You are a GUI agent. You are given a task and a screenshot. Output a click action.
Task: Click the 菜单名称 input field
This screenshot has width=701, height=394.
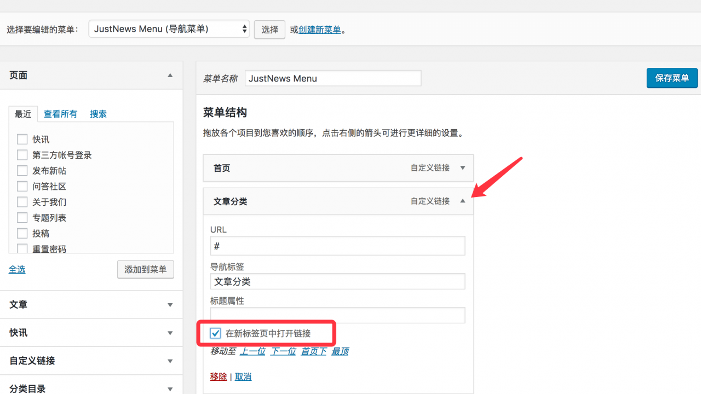point(333,78)
